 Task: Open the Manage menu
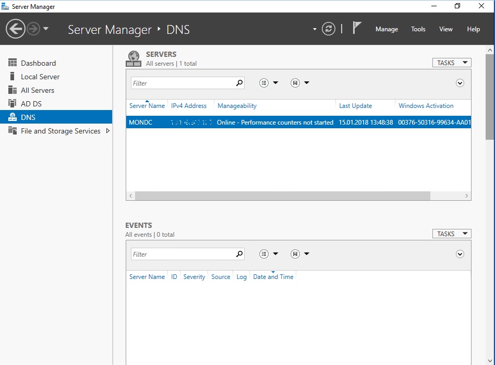387,29
